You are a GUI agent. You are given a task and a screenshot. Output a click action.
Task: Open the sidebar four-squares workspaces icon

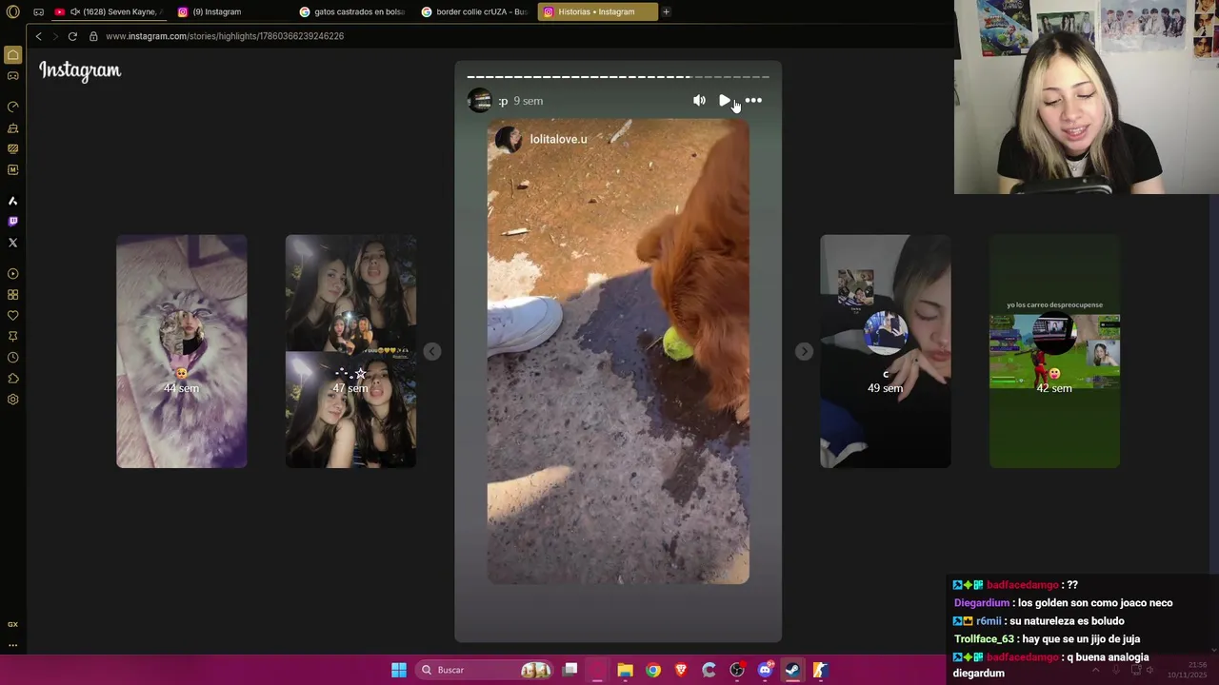pos(12,295)
